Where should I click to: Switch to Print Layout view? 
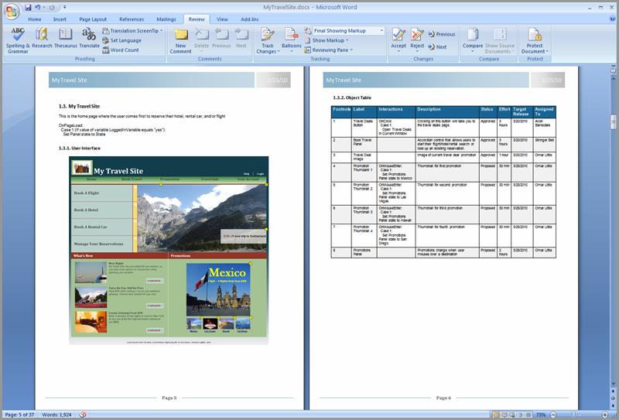pos(495,415)
